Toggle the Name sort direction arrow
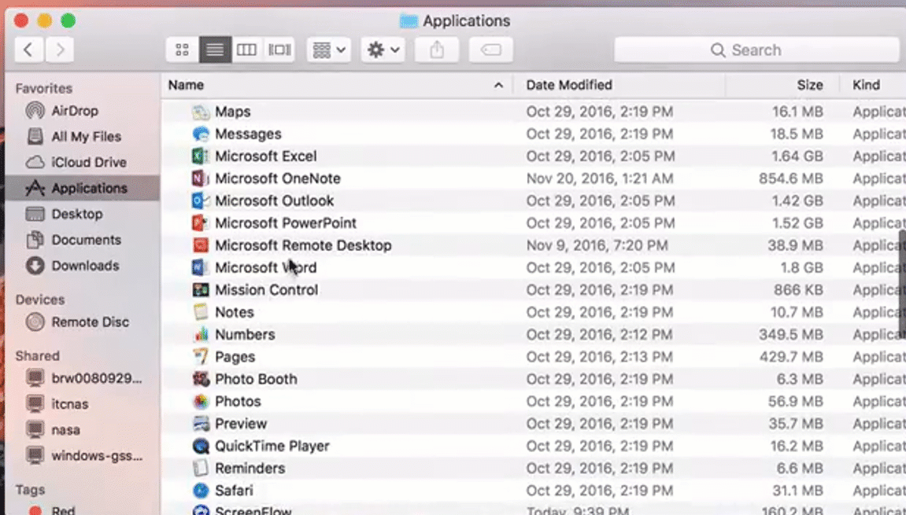Screen dimensions: 906x515 tap(498, 86)
